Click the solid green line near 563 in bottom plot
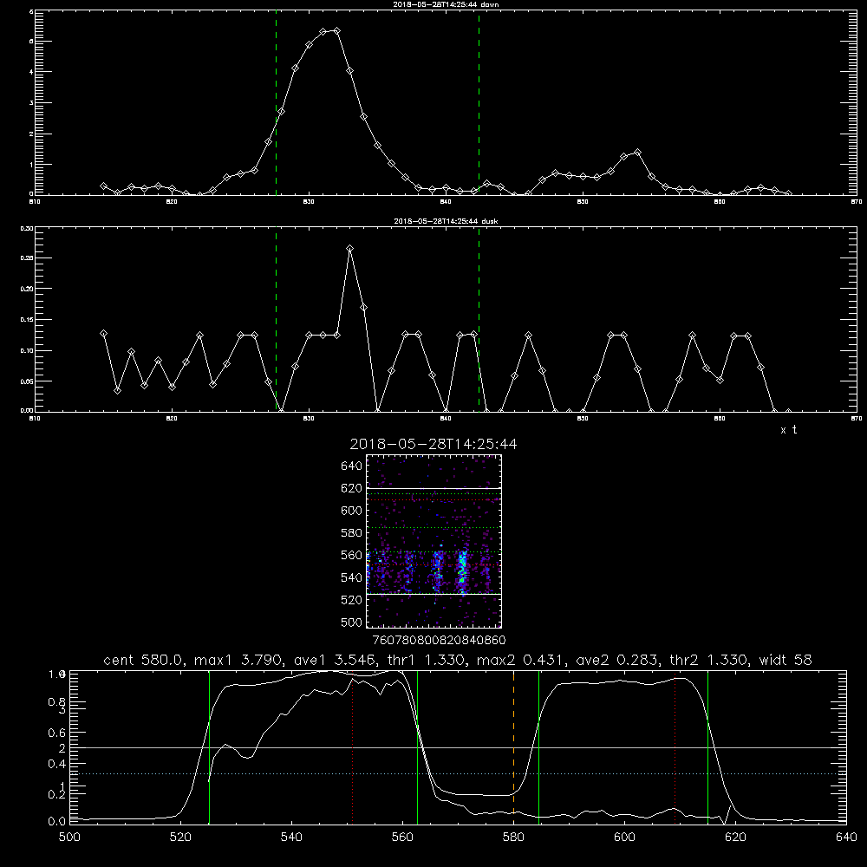867x867 pixels. point(418,746)
